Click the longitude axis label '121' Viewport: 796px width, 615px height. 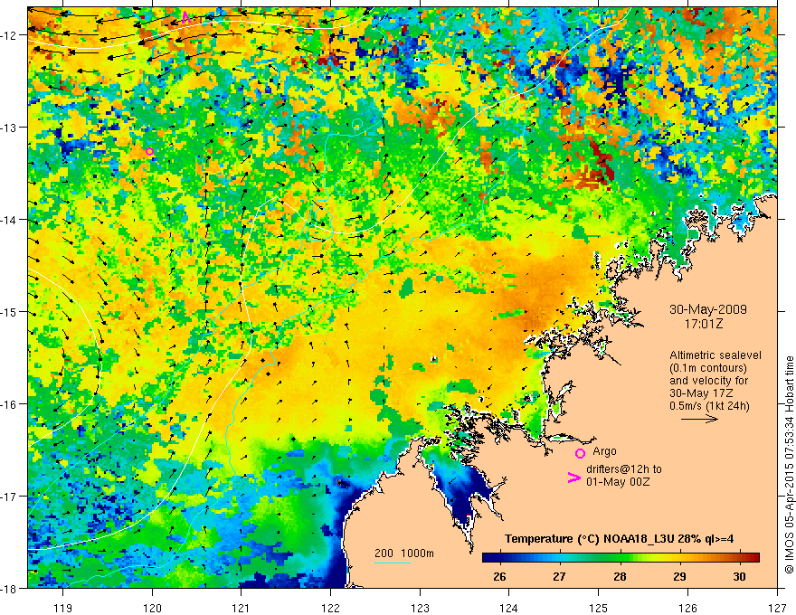pos(242,608)
